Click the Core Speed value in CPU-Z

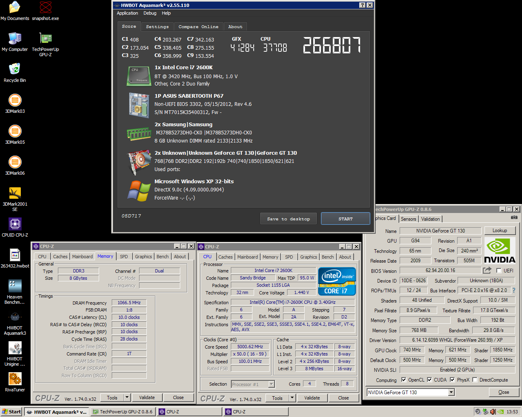point(250,347)
